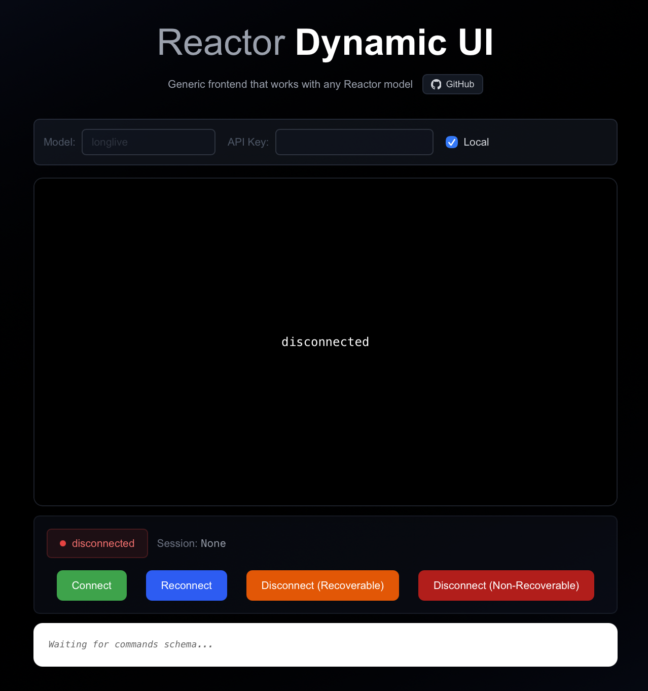The image size is (648, 691).
Task: Click the Generic frontend subtitle text
Action: (290, 84)
